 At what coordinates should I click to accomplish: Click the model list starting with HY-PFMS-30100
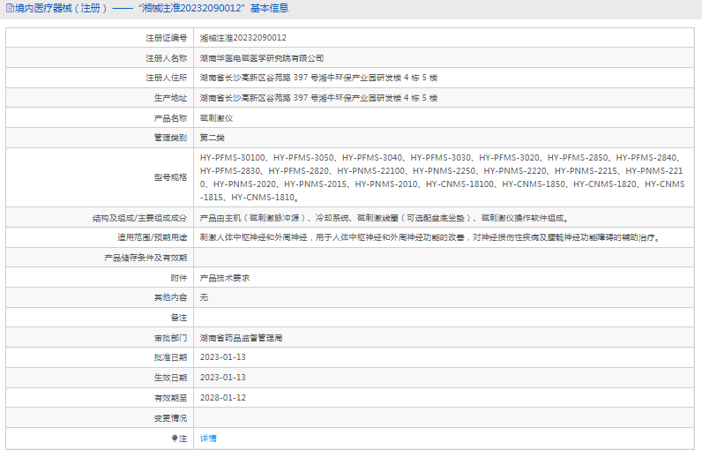(x=443, y=177)
